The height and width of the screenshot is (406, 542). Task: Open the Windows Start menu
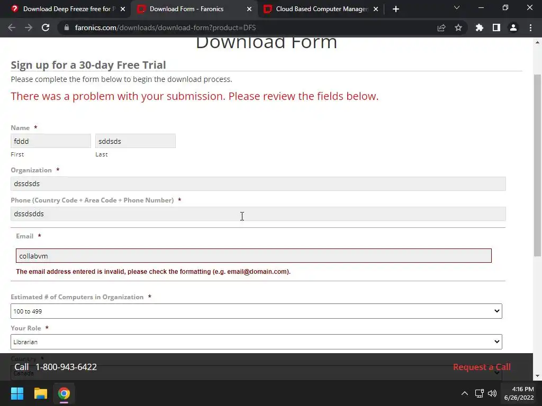(17, 393)
